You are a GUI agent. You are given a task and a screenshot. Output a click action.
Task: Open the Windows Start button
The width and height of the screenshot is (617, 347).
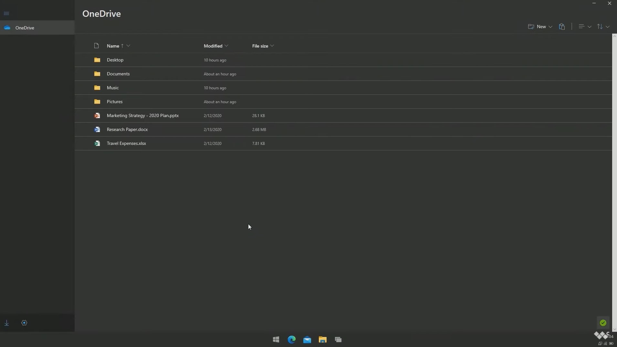point(276,340)
